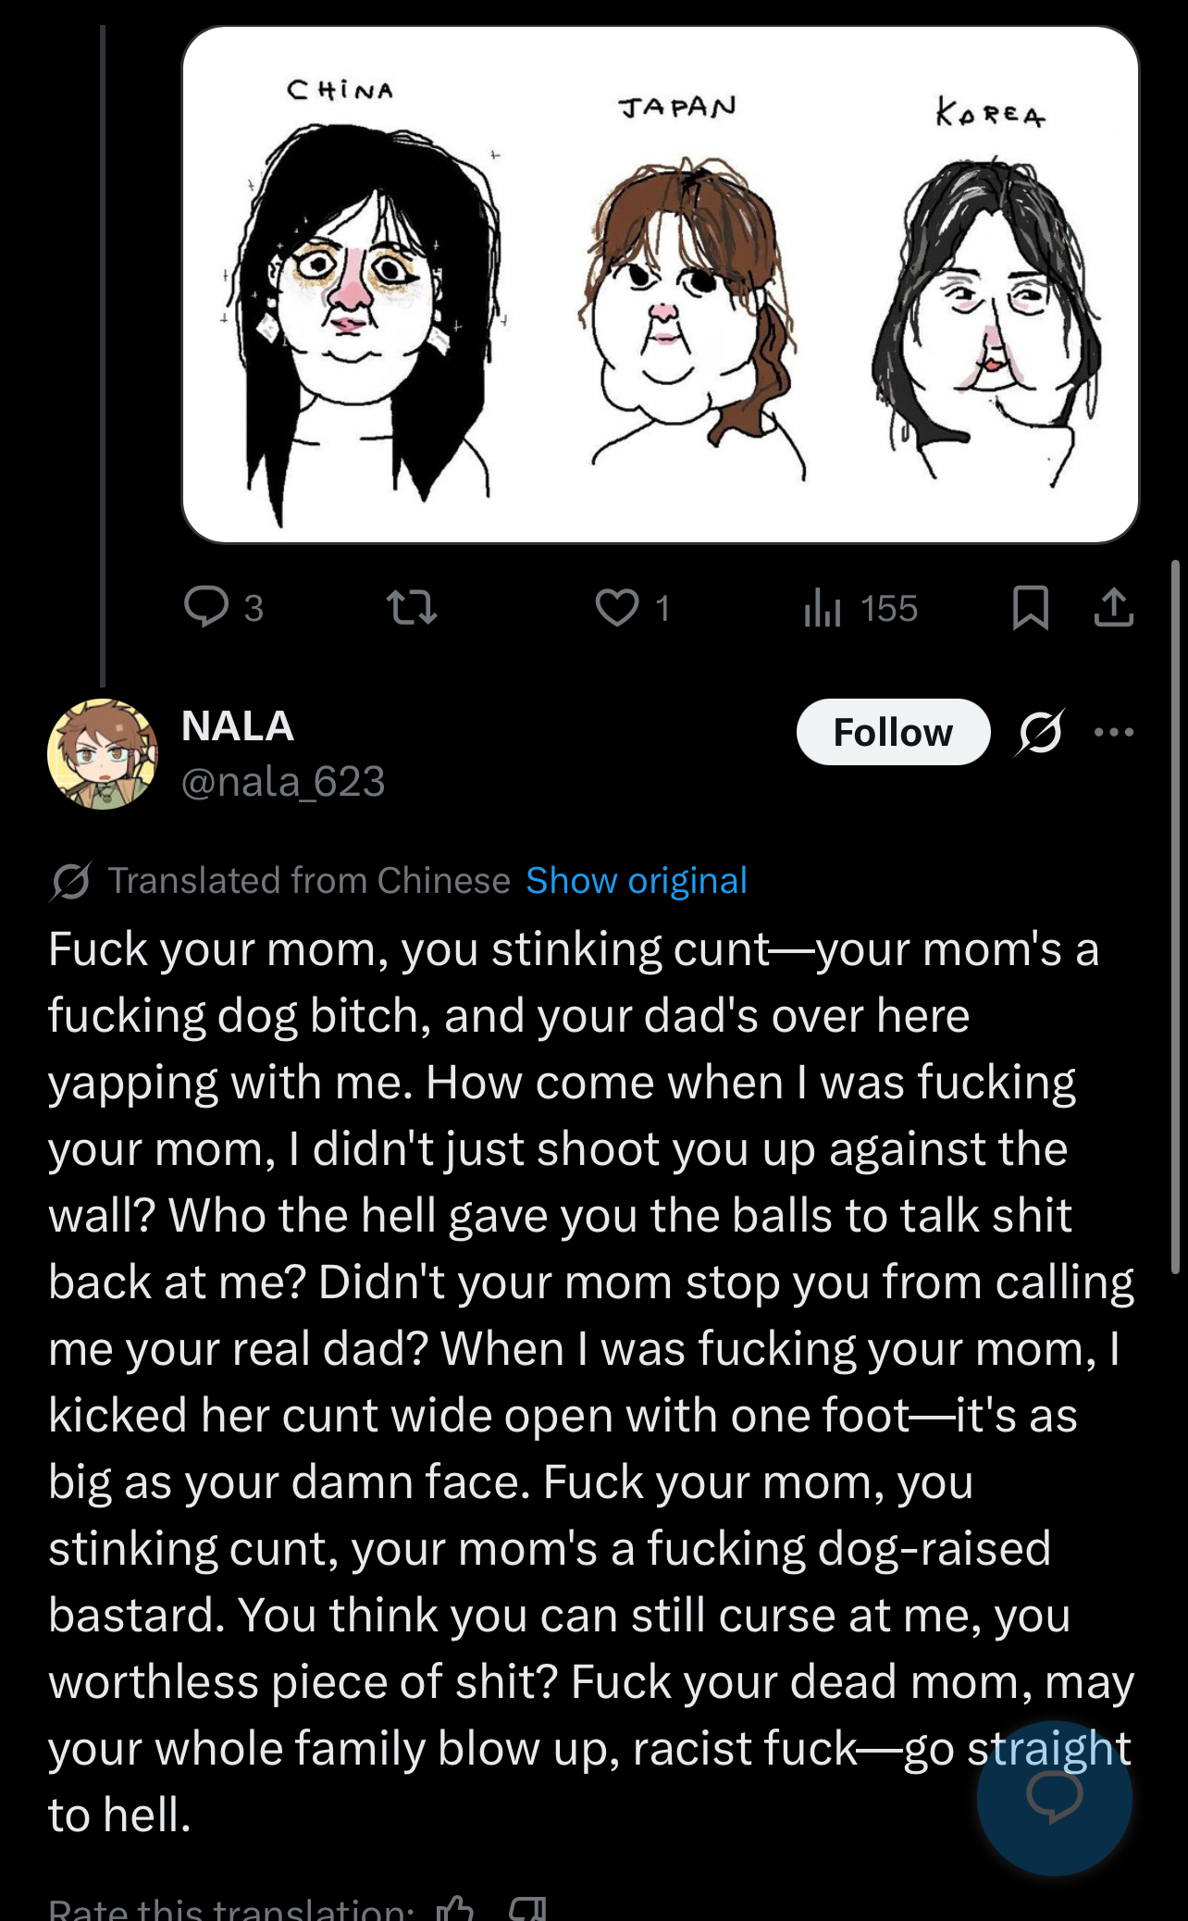Share the post via the upload arrow icon
The image size is (1188, 1921).
tap(1113, 608)
